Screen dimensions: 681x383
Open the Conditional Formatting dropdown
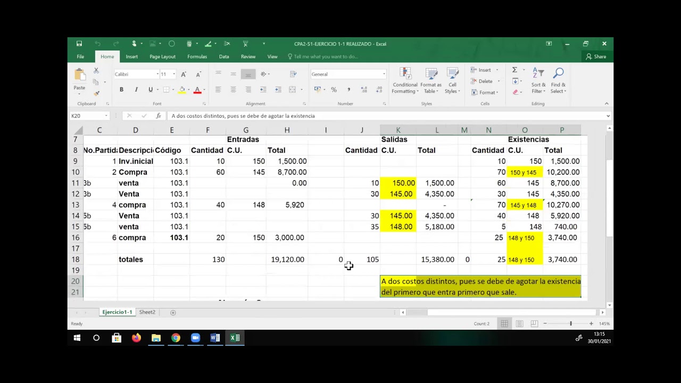tap(405, 81)
